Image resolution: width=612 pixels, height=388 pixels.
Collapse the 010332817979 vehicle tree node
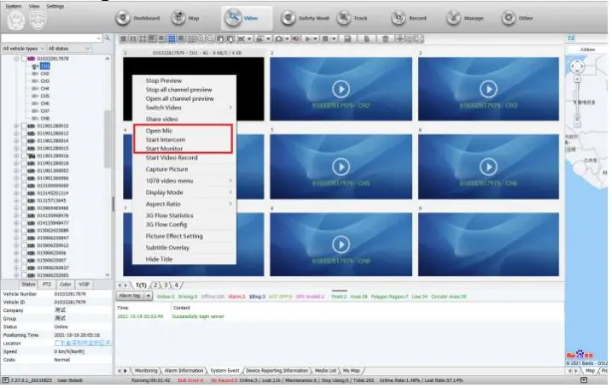(x=16, y=59)
